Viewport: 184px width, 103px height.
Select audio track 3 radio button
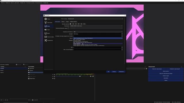76,24
